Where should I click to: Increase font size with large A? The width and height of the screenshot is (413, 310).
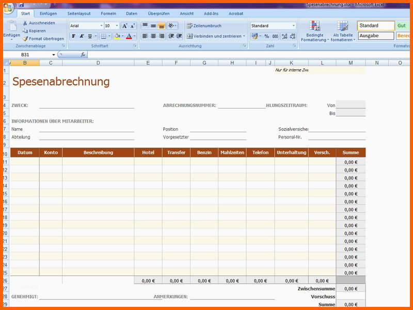124,26
